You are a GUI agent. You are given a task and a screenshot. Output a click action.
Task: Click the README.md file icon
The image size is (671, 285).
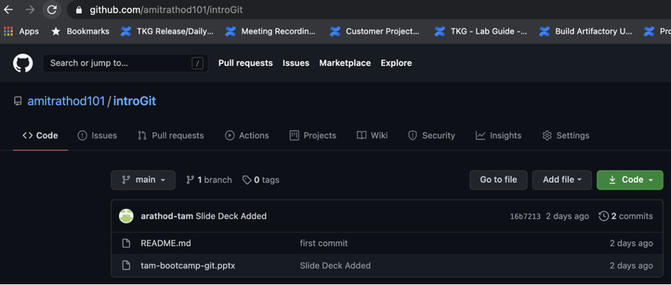[x=126, y=243]
